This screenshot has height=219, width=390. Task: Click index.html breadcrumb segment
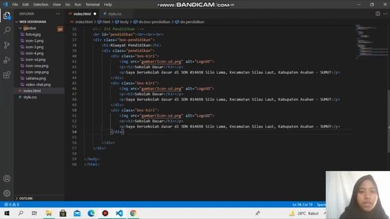(x=84, y=22)
